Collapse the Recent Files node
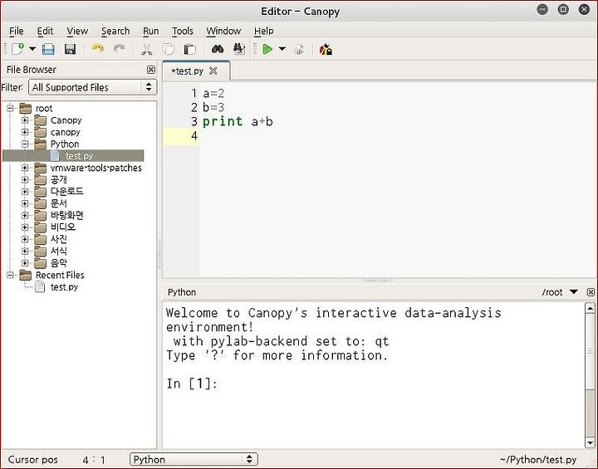This screenshot has height=469, width=598. click(10, 275)
